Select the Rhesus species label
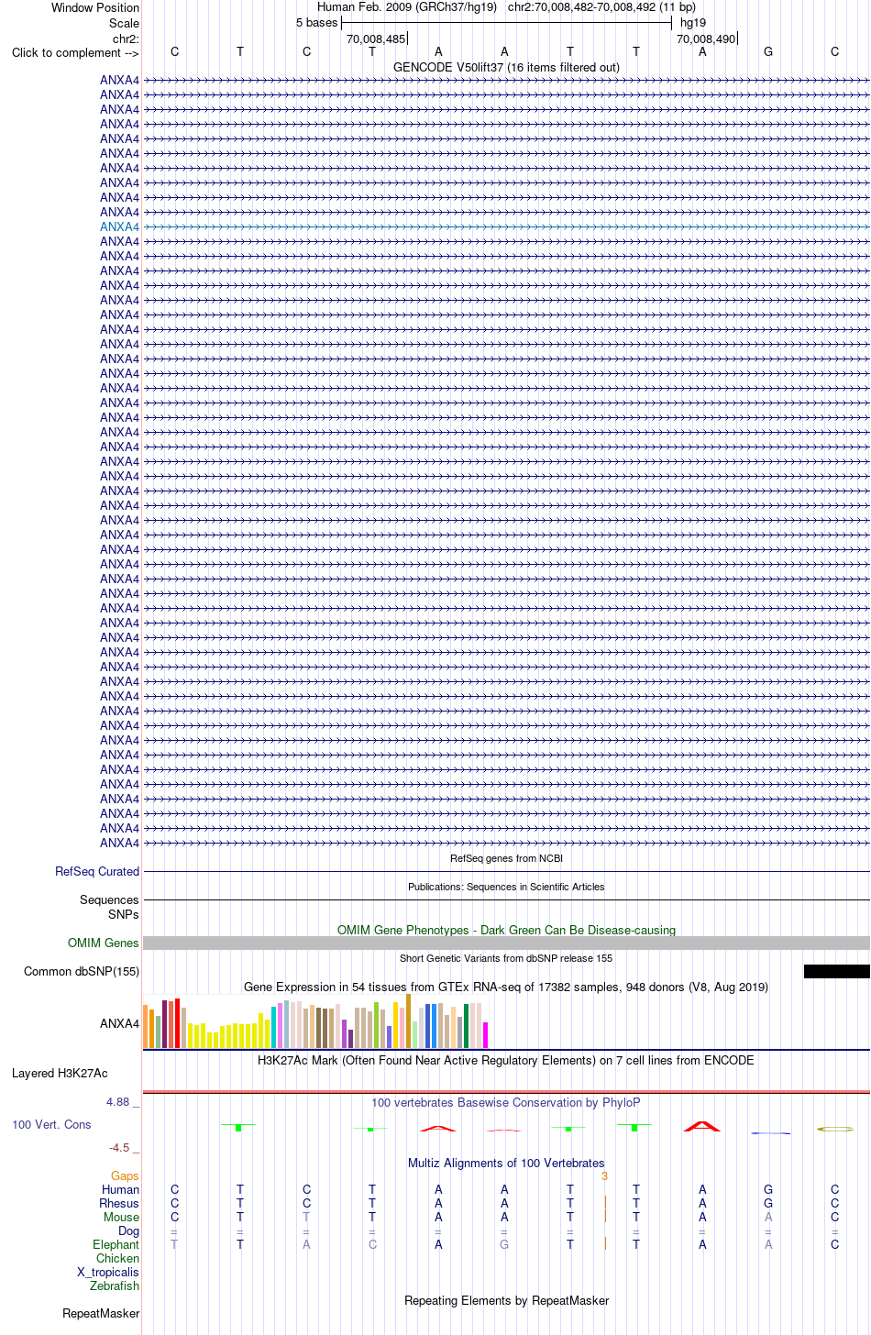 119,1203
